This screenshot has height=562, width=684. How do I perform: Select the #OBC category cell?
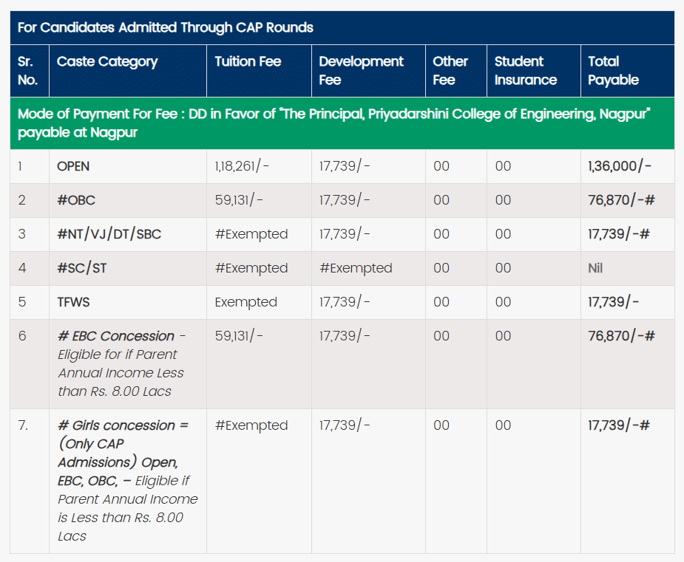click(76, 200)
